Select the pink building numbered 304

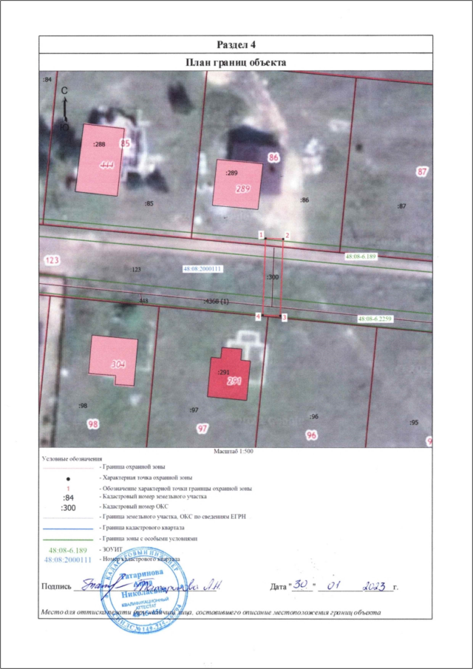[x=113, y=359]
